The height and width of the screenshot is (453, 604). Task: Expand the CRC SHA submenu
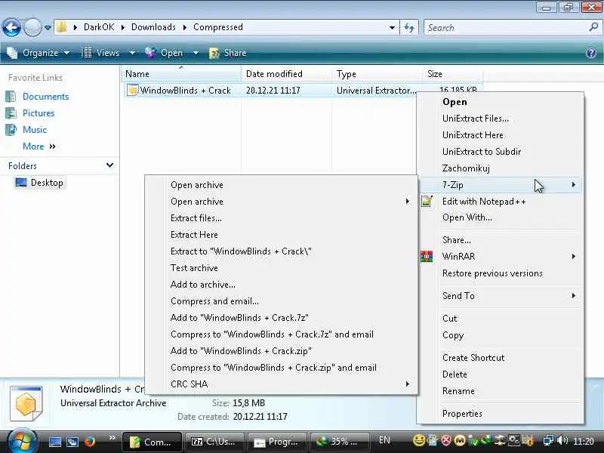tap(281, 384)
